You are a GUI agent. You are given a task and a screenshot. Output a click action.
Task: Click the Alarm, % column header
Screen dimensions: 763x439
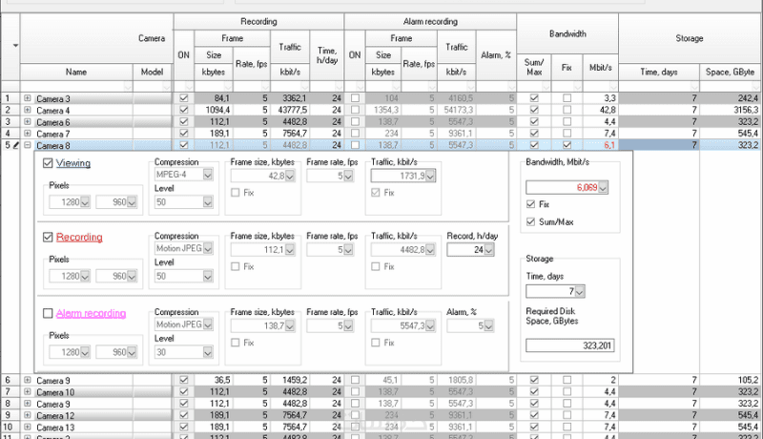(x=496, y=55)
